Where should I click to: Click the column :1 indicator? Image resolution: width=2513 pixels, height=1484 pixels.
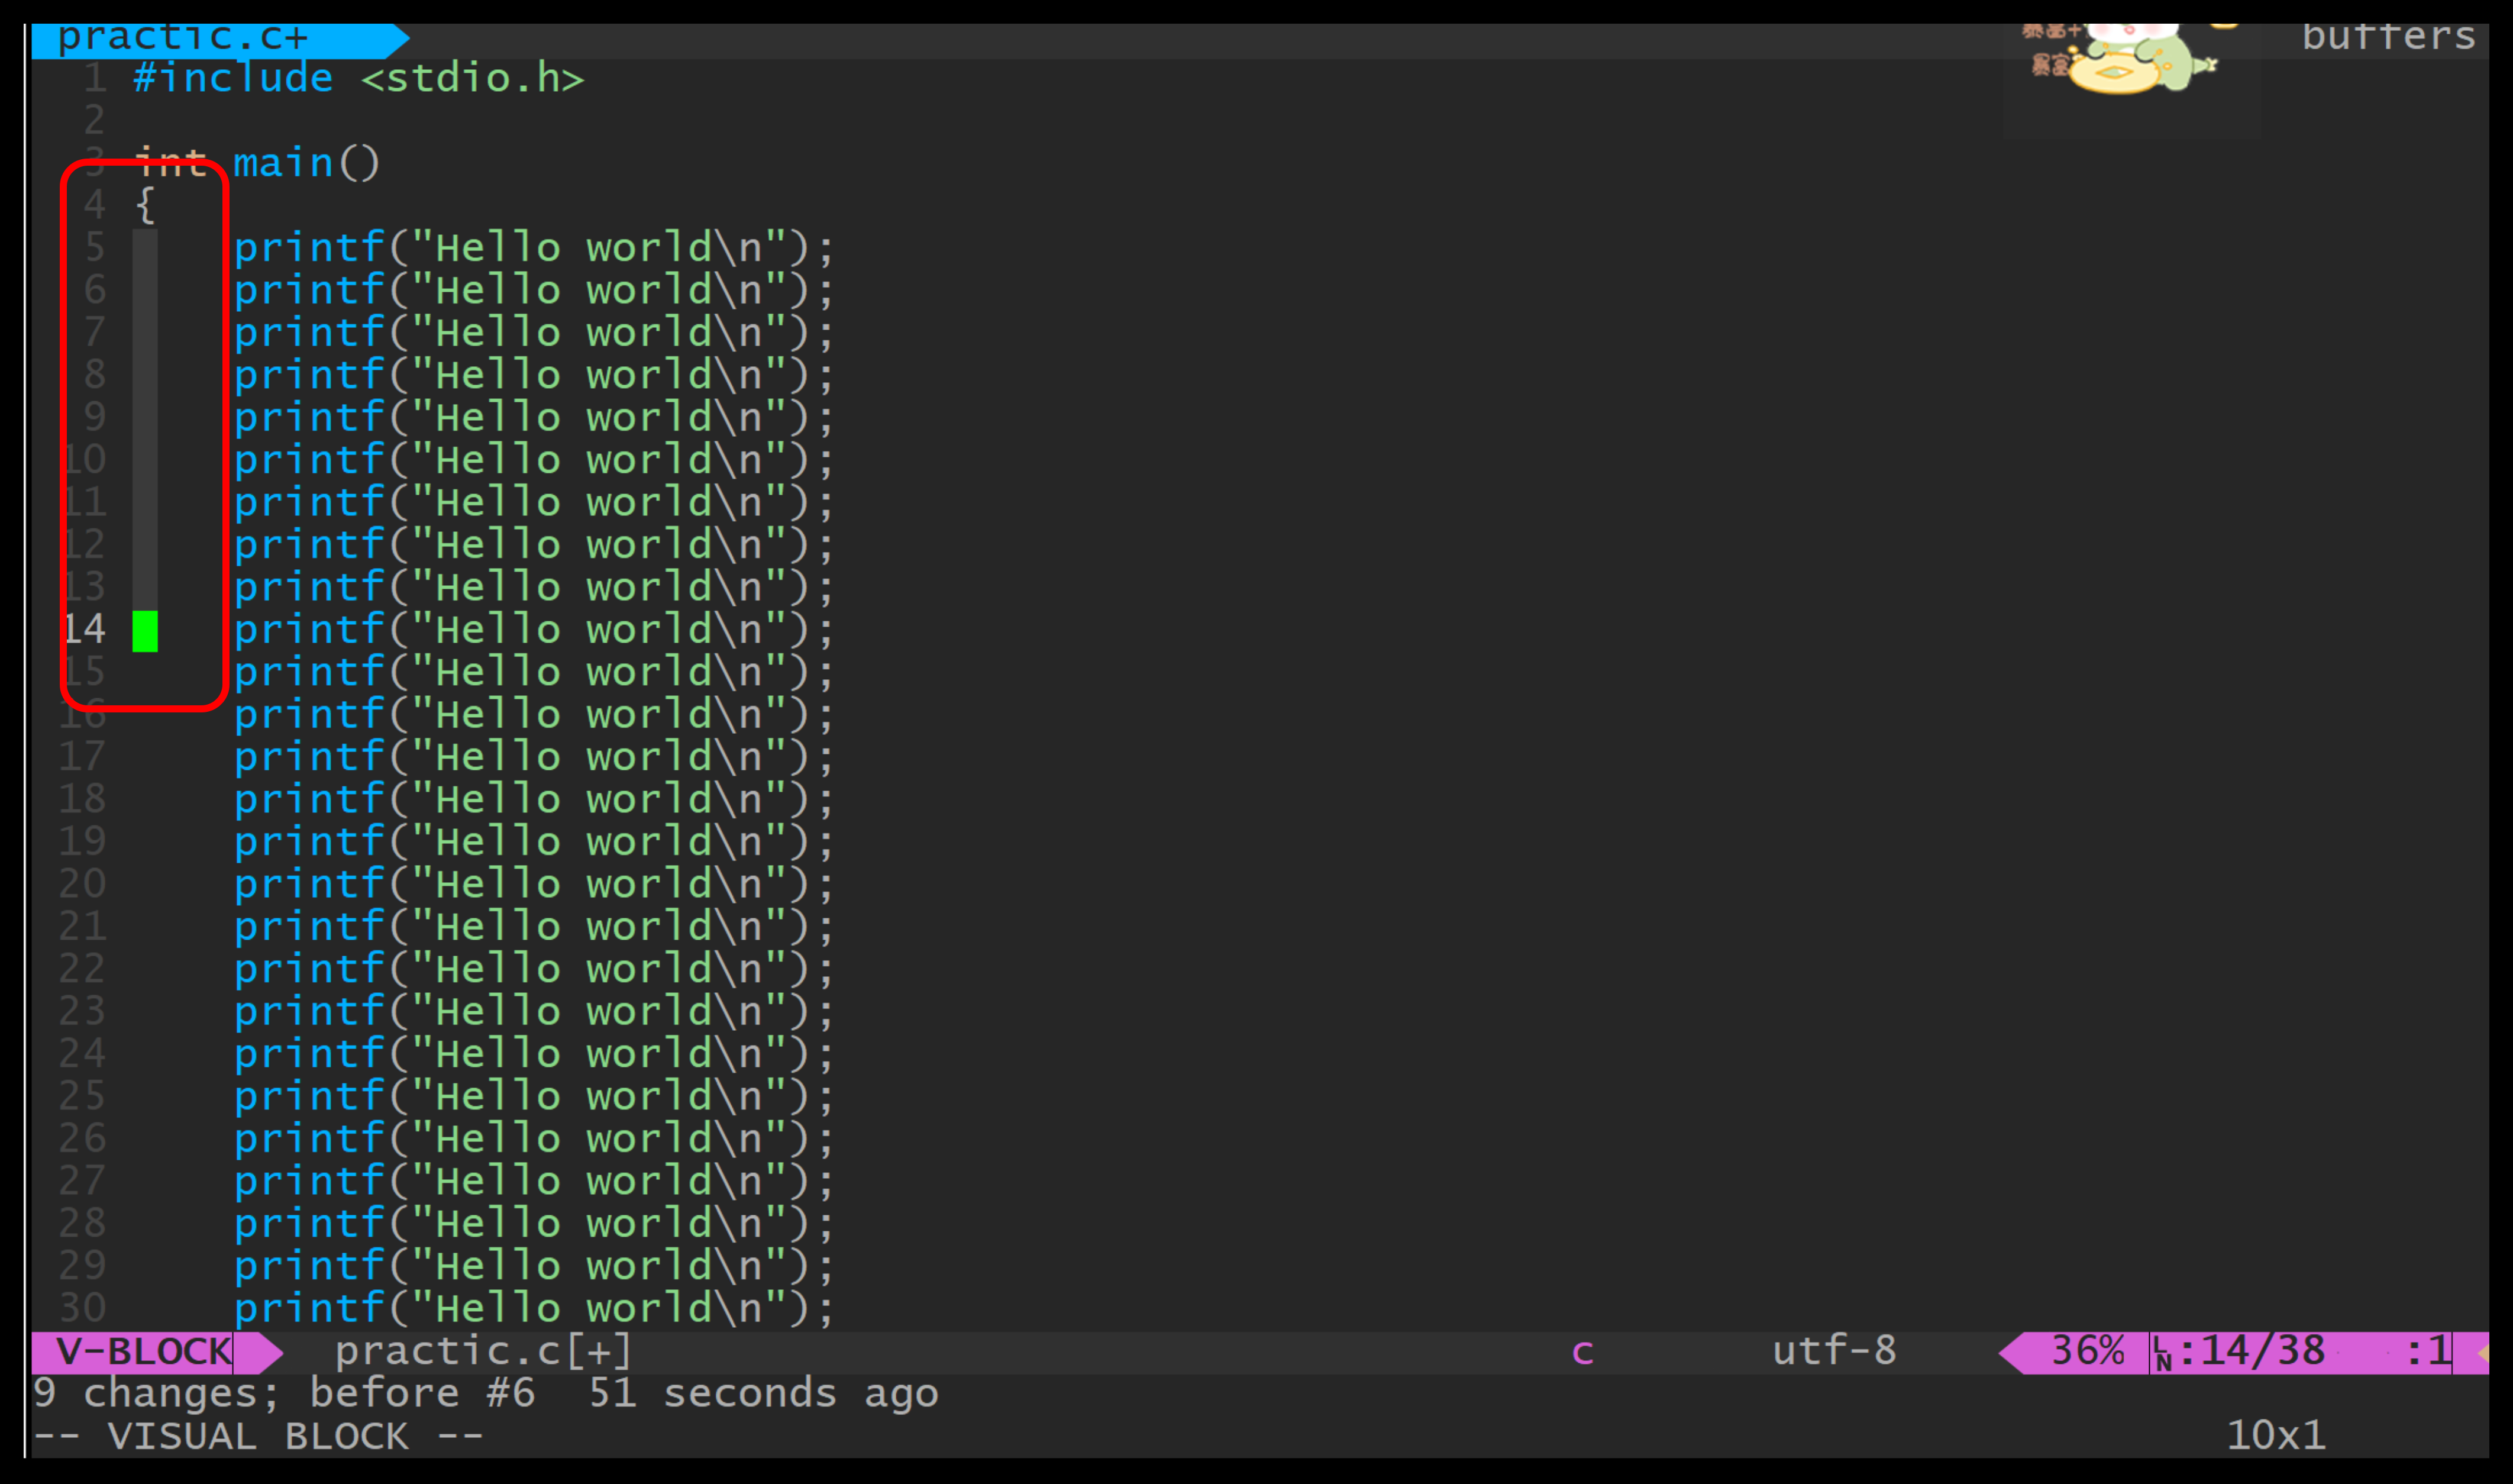click(2428, 1352)
